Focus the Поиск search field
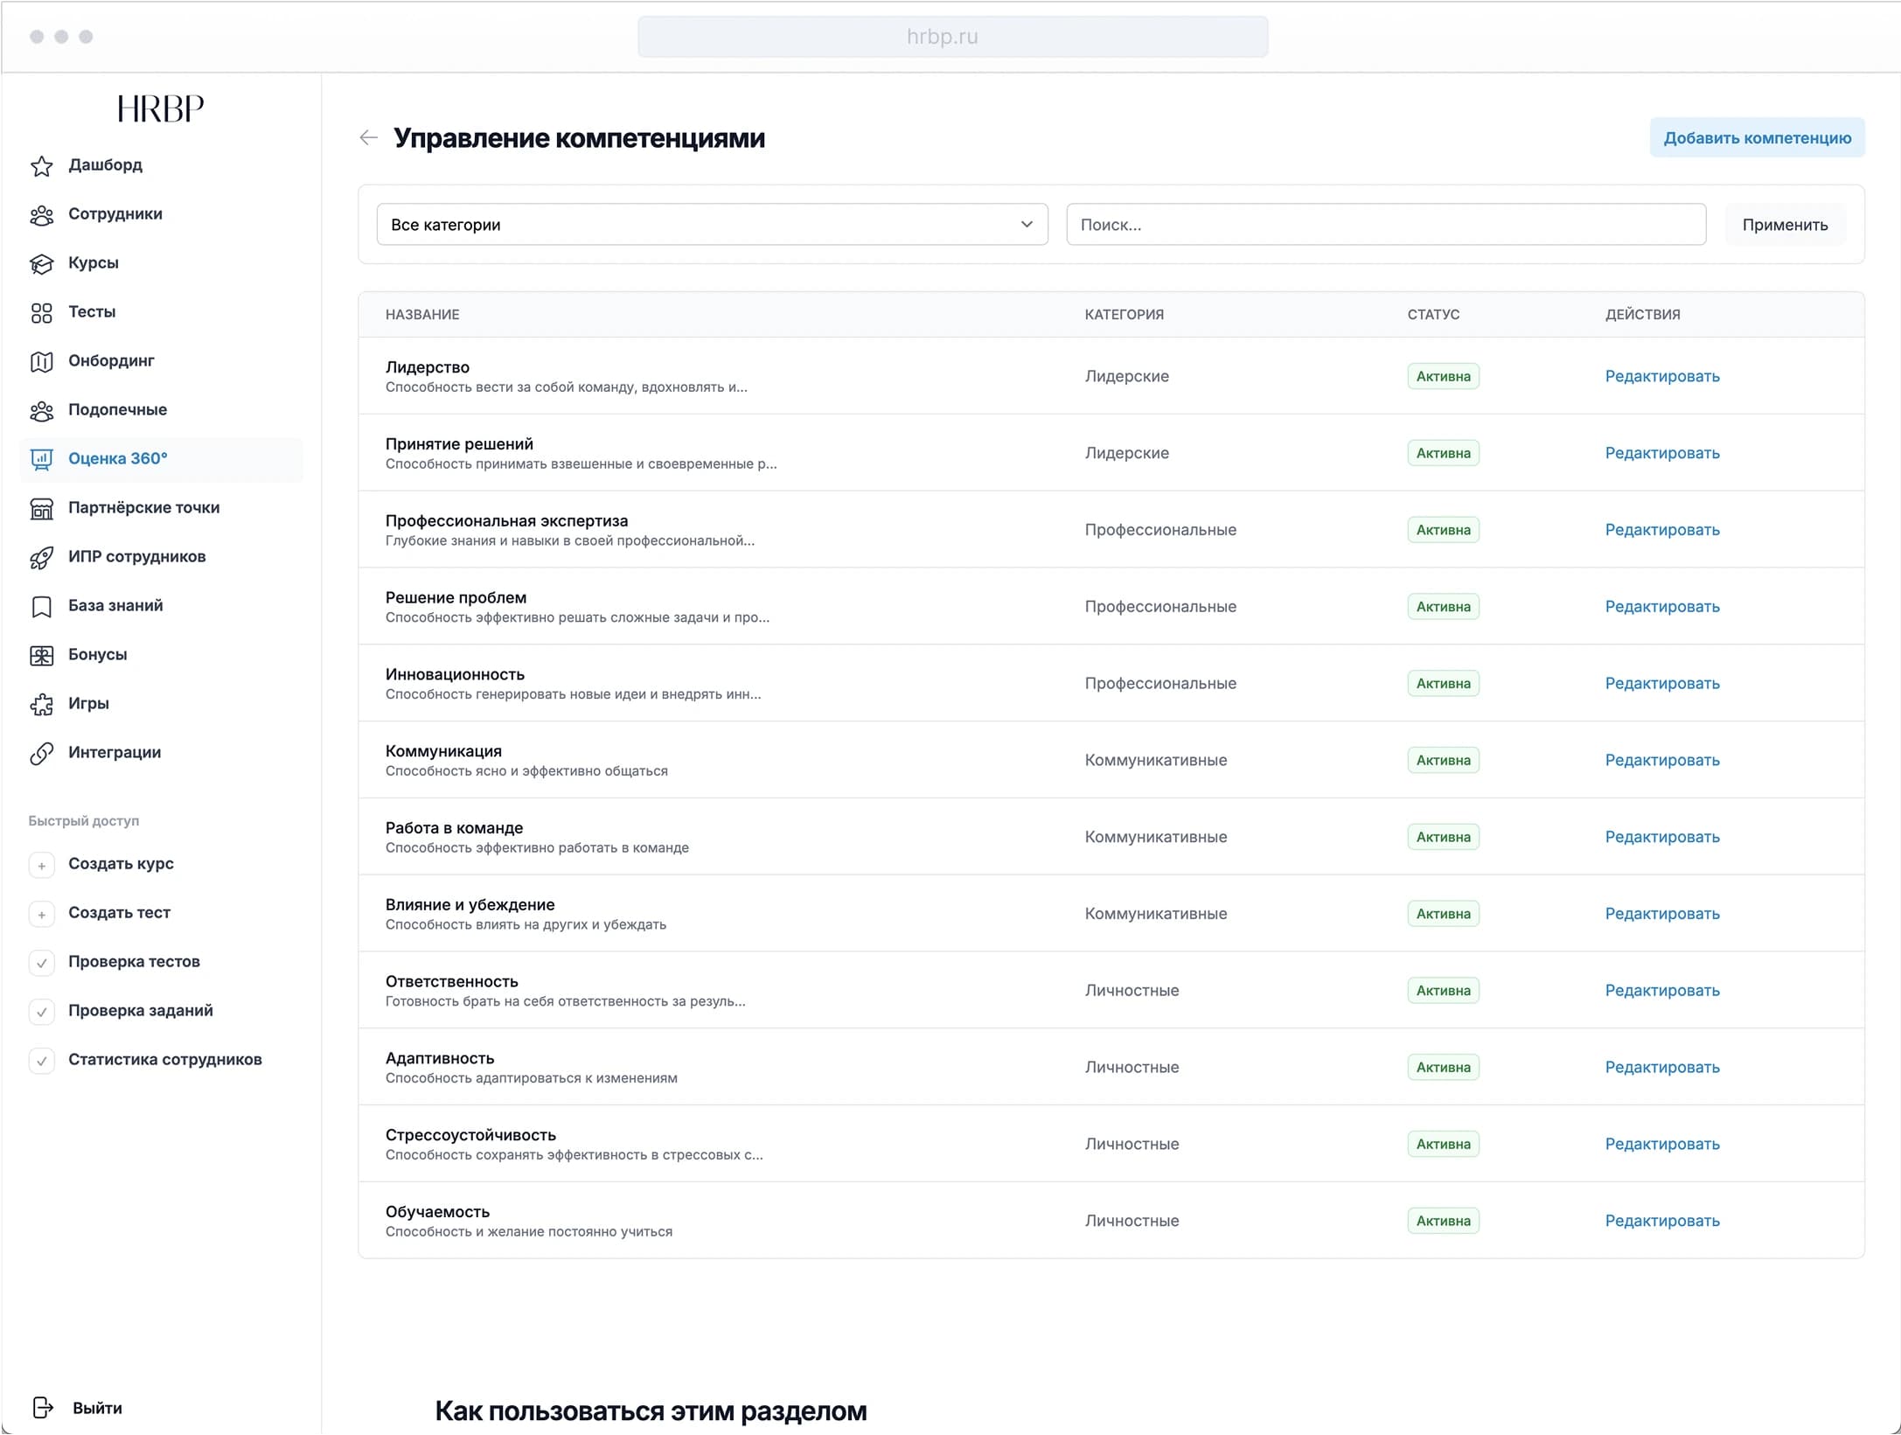Image resolution: width=1901 pixels, height=1435 pixels. (x=1385, y=225)
